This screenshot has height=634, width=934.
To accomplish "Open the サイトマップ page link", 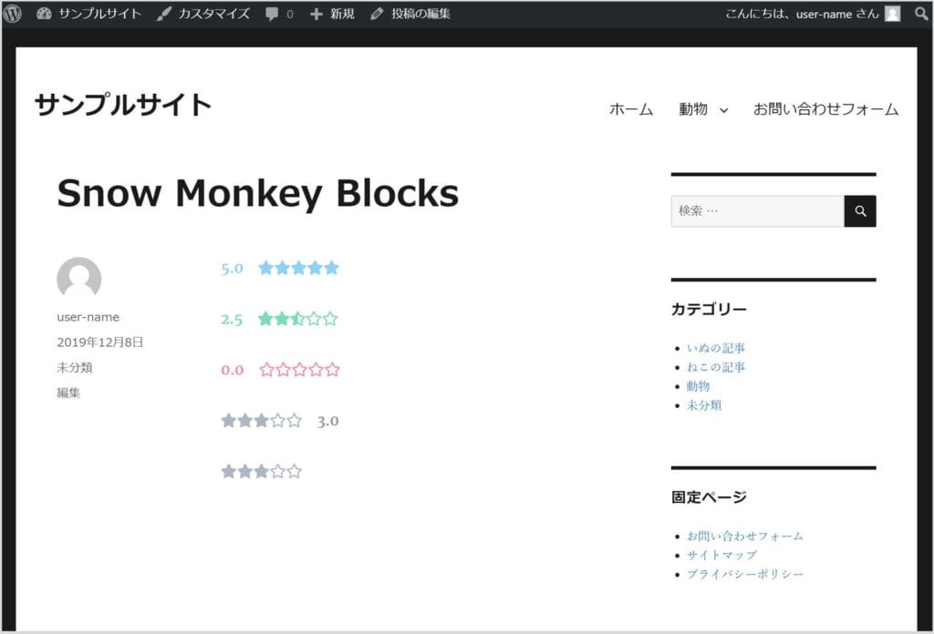I will [721, 555].
